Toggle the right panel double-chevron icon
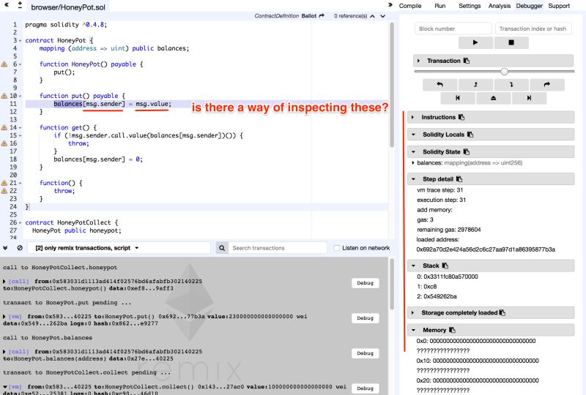 [x=390, y=5]
